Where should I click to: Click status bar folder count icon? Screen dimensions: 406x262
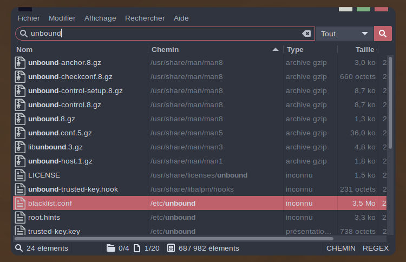pos(111,248)
